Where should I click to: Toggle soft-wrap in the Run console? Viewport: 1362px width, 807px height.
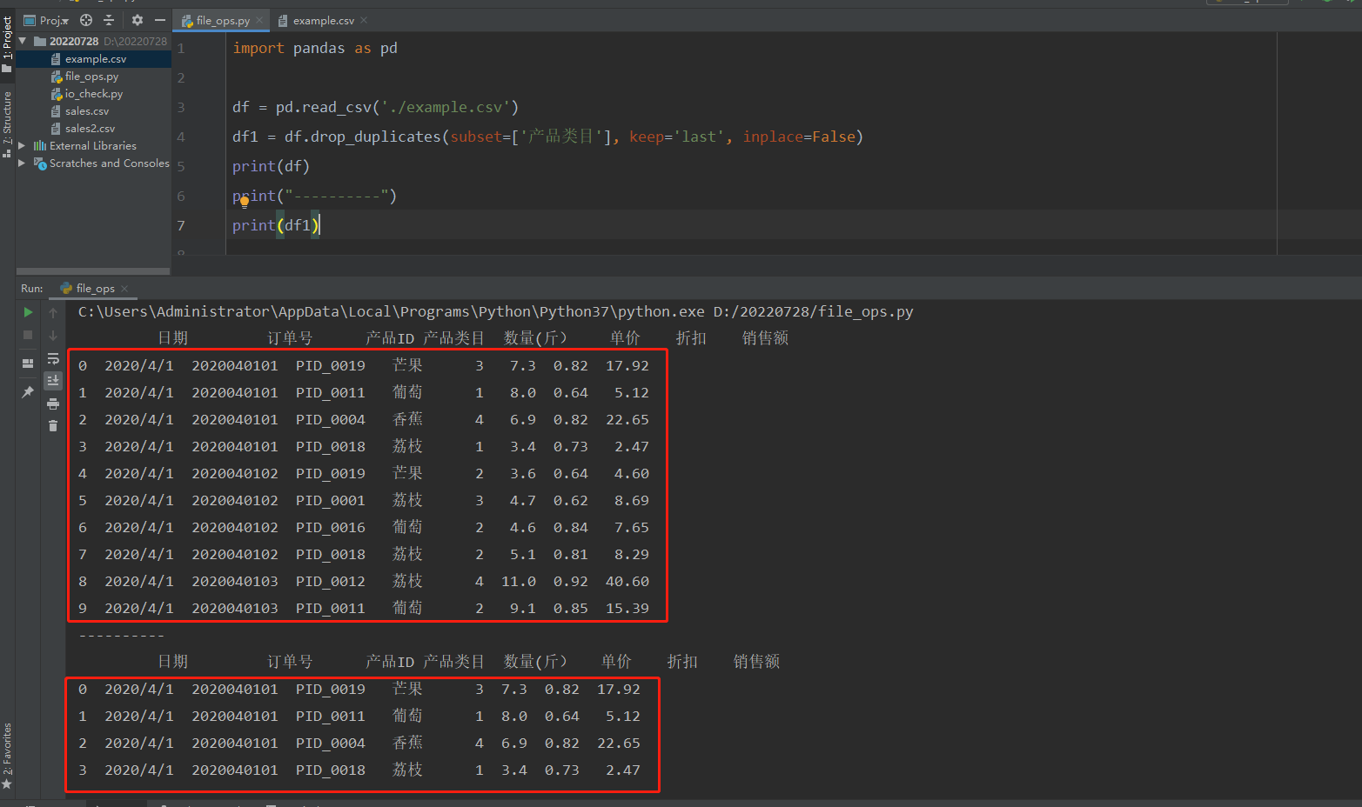point(53,358)
